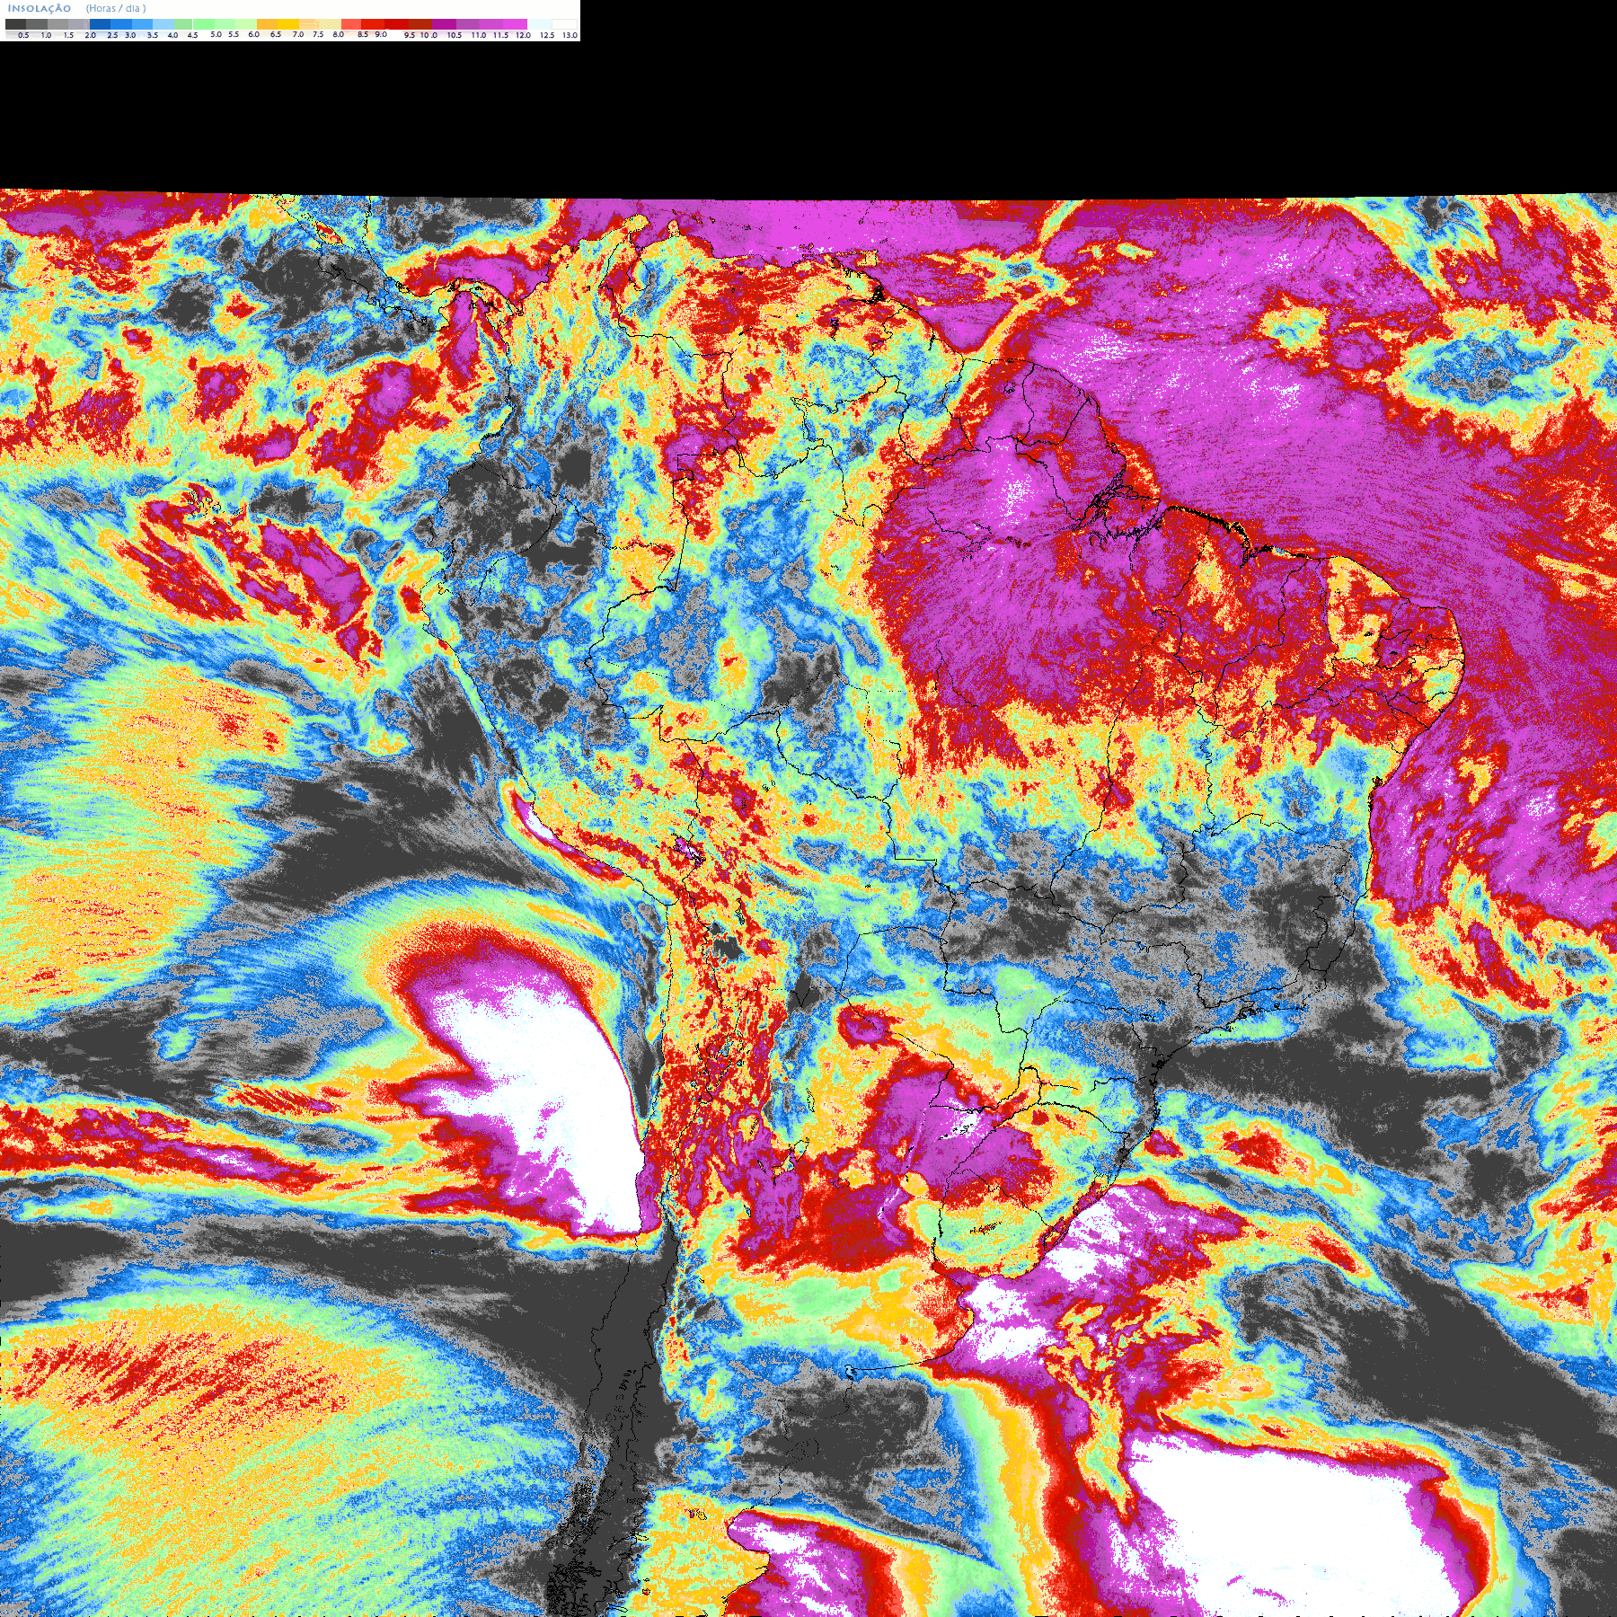Select the 12.5 scale label
Viewport: 1617px width, 1617px height.
coord(547,35)
